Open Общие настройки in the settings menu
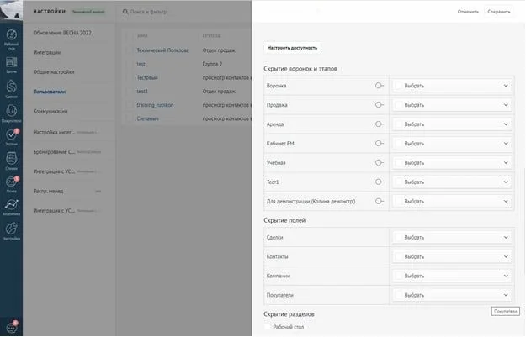 [x=51, y=71]
